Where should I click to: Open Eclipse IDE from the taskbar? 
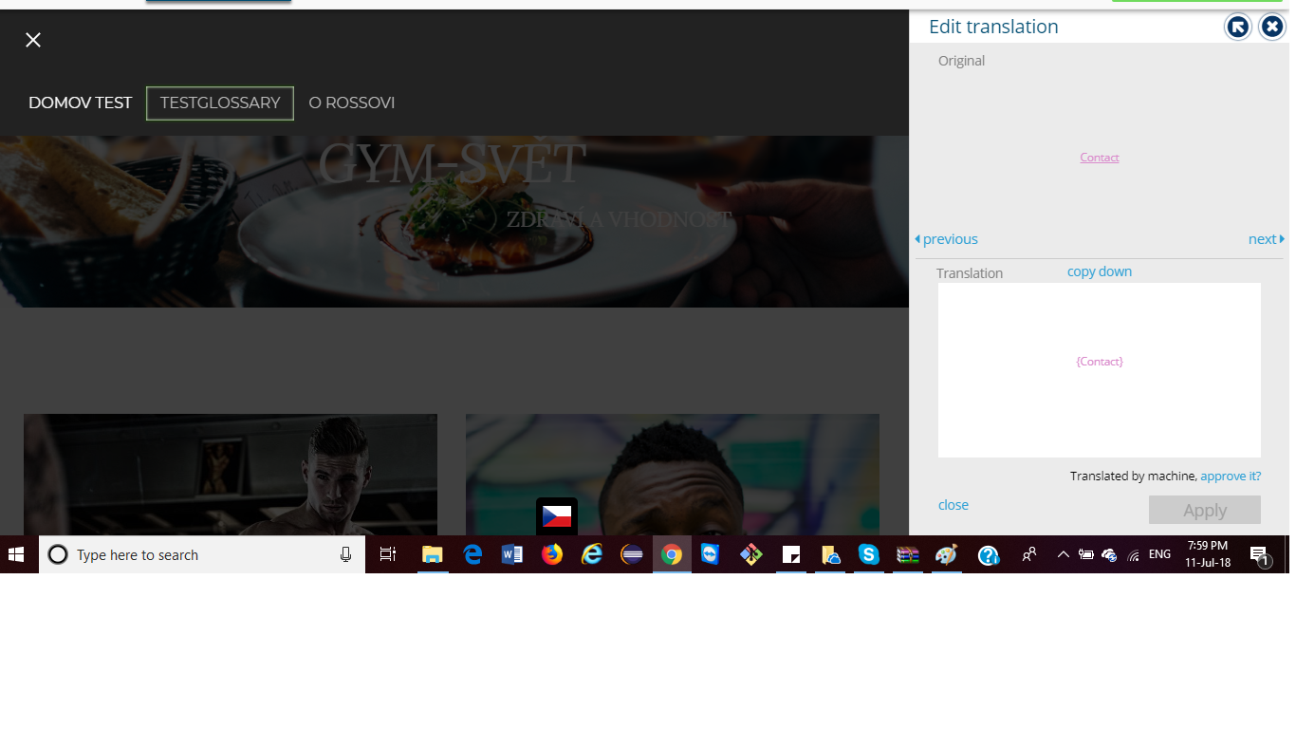632,555
